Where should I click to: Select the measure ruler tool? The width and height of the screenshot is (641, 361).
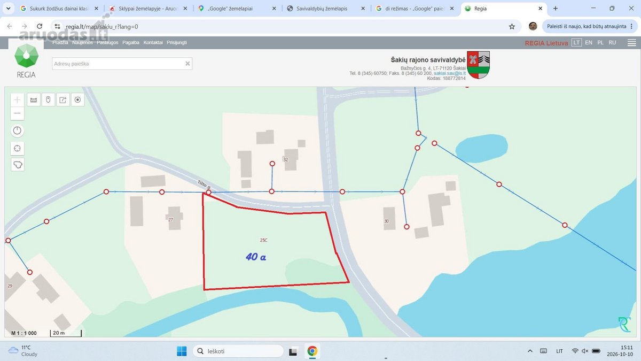tap(34, 99)
